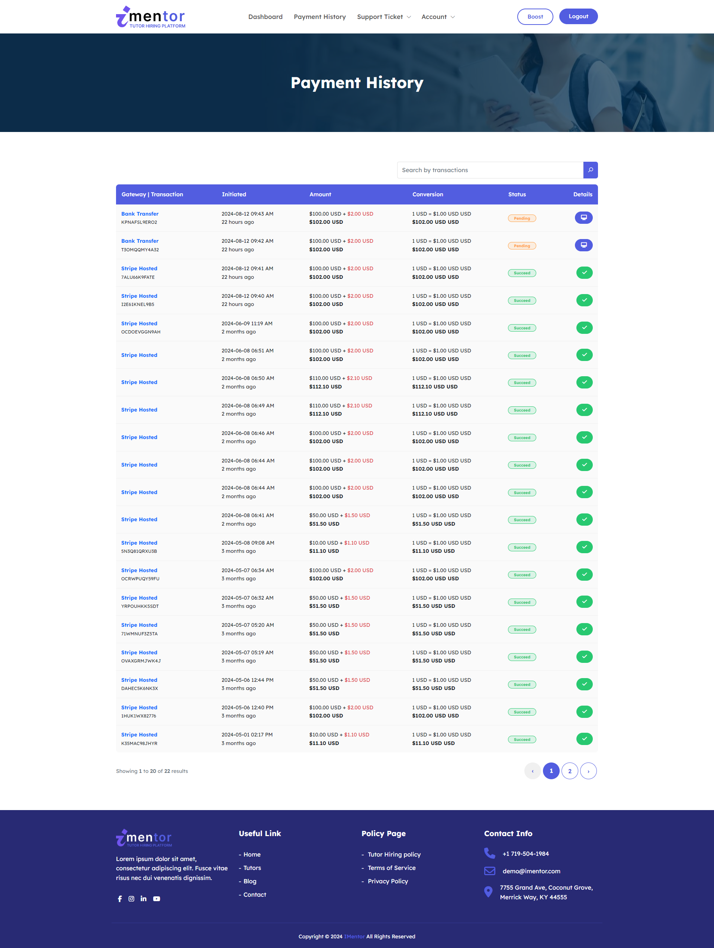Click green checkmark for transaction 7ALU66K9FATE
This screenshot has width=714, height=948.
pyautogui.click(x=584, y=273)
